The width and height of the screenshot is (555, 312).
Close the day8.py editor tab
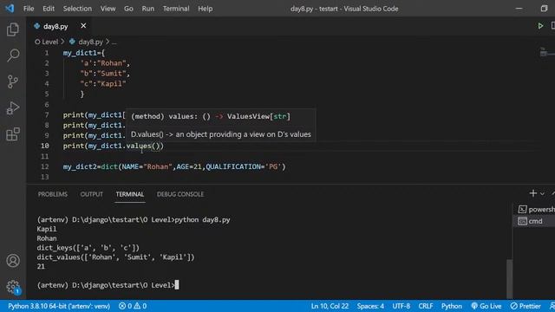pyautogui.click(x=83, y=26)
